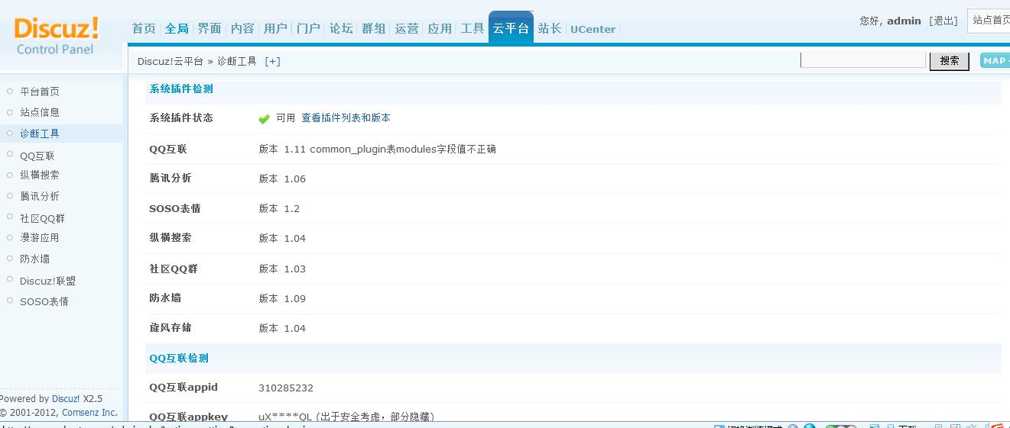Open the 站点首页 link at top right
Image resolution: width=1010 pixels, height=428 pixels.
tap(989, 21)
